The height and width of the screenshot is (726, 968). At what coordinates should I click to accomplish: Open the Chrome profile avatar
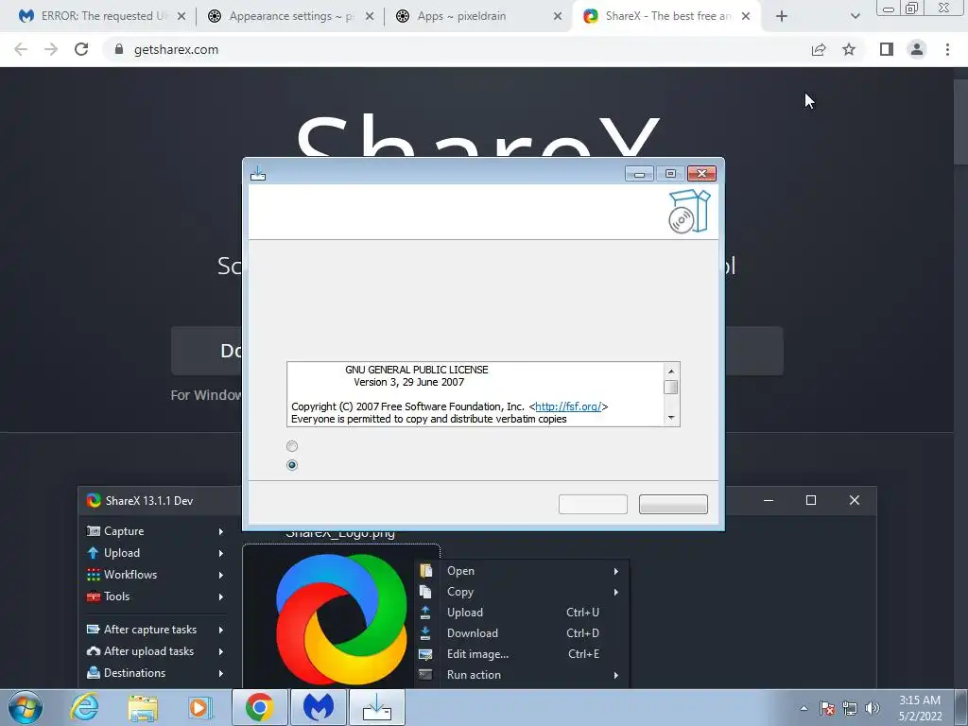(917, 49)
